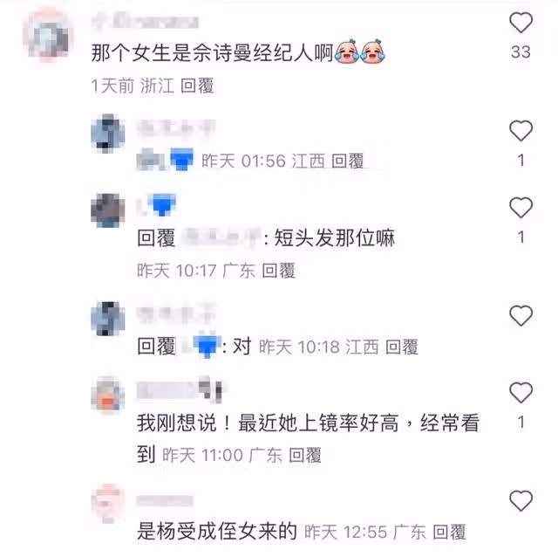Reply to the 昨天 11:00 广东 comment

tap(305, 455)
